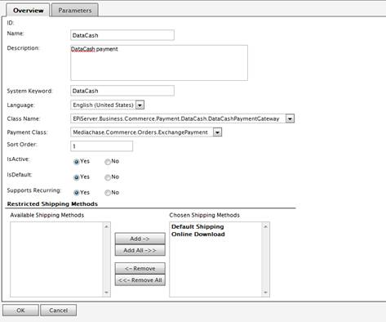
Task: Click the Add -> button
Action: 140,239
